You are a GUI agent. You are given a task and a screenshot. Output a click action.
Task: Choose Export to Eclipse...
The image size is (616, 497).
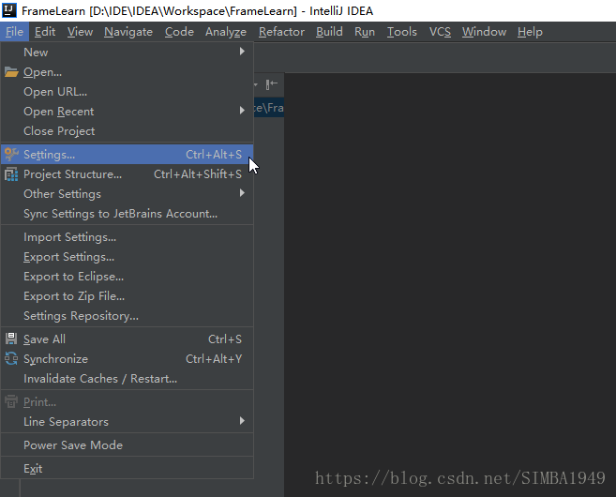pos(127,277)
